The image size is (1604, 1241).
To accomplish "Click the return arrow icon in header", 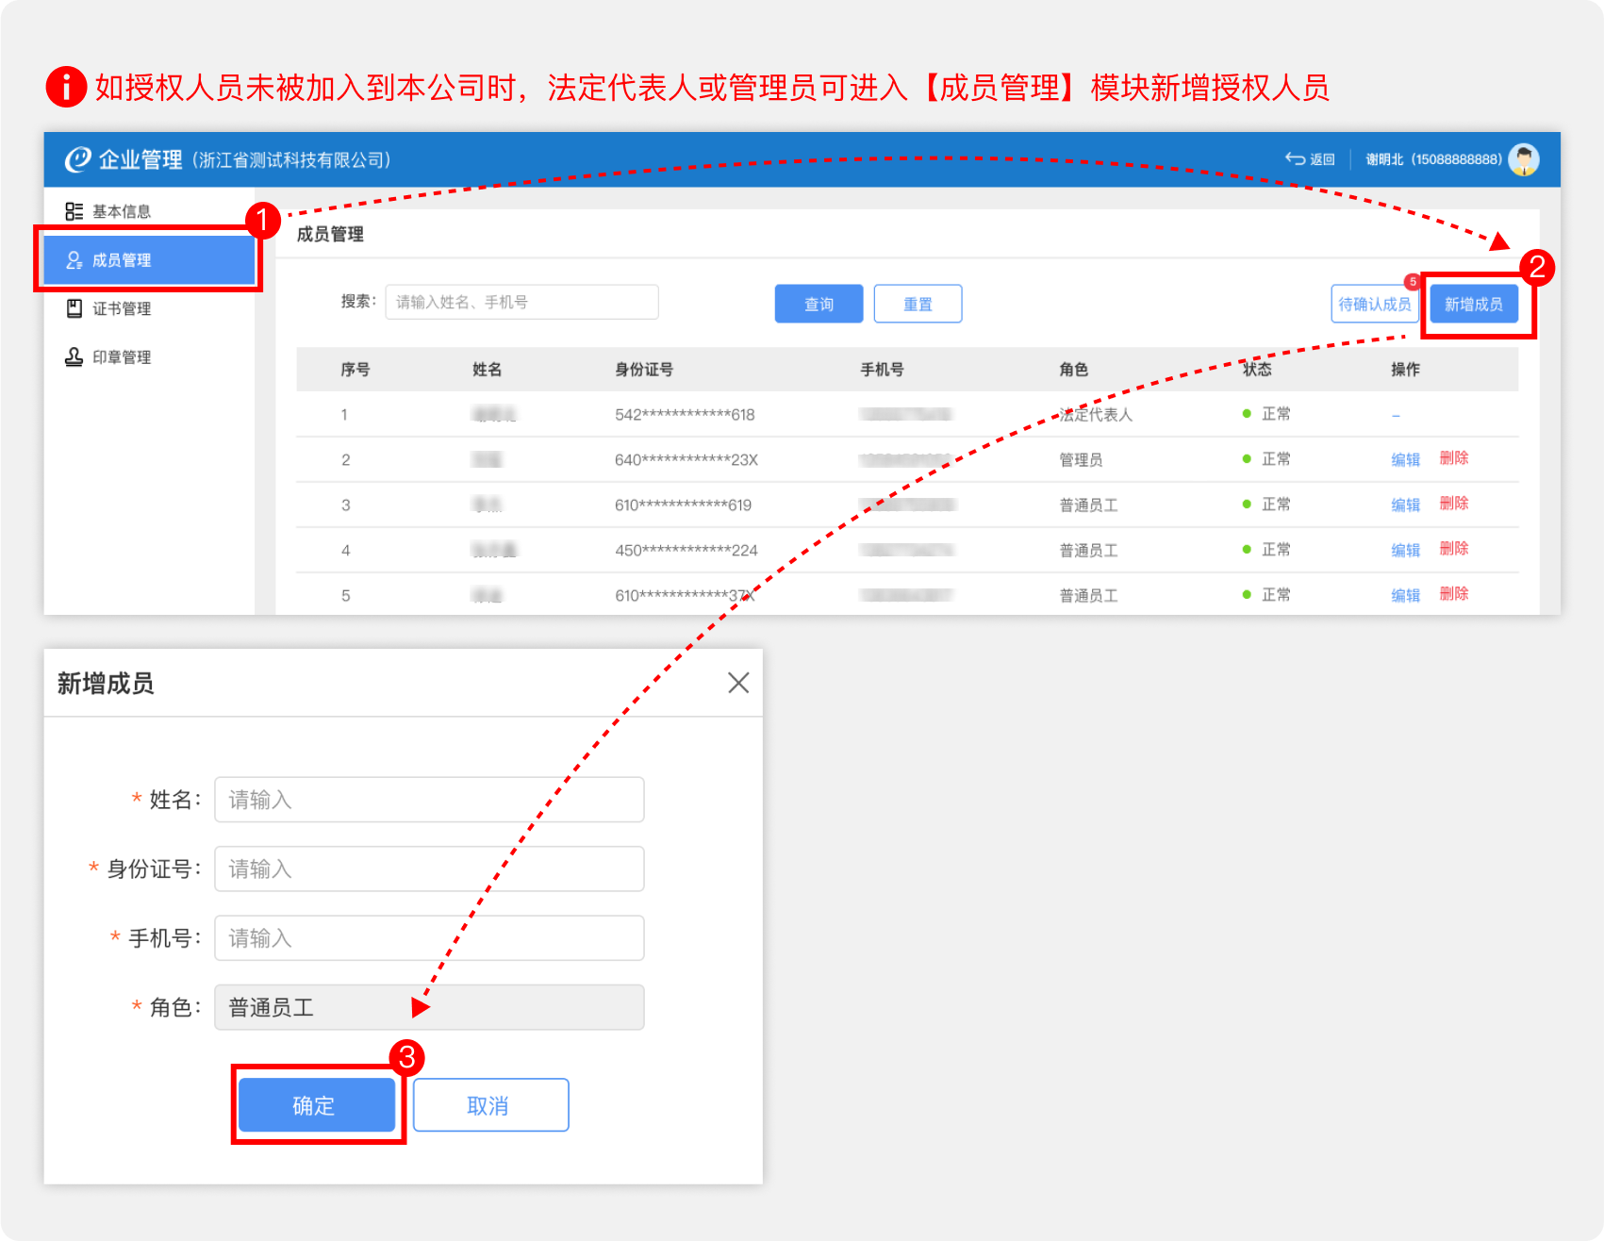I will (1296, 159).
